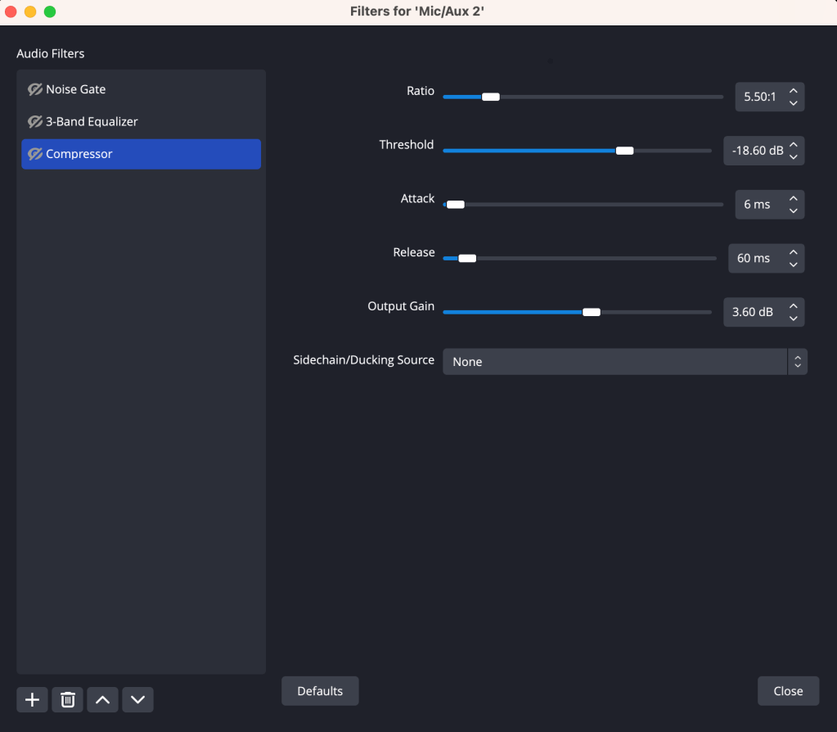Screen dimensions: 837x732
Task: Click the Close button
Action: [788, 691]
